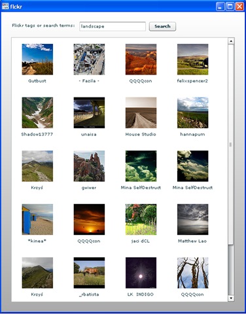
Task: Select the Matthew Lao grey seascape thumbnail
Action: (x=192, y=220)
